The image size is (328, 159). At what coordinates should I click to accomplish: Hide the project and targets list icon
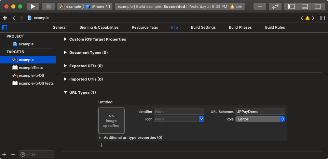coord(5,28)
